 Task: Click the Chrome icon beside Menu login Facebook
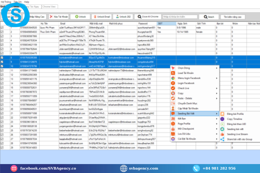coord(173,78)
